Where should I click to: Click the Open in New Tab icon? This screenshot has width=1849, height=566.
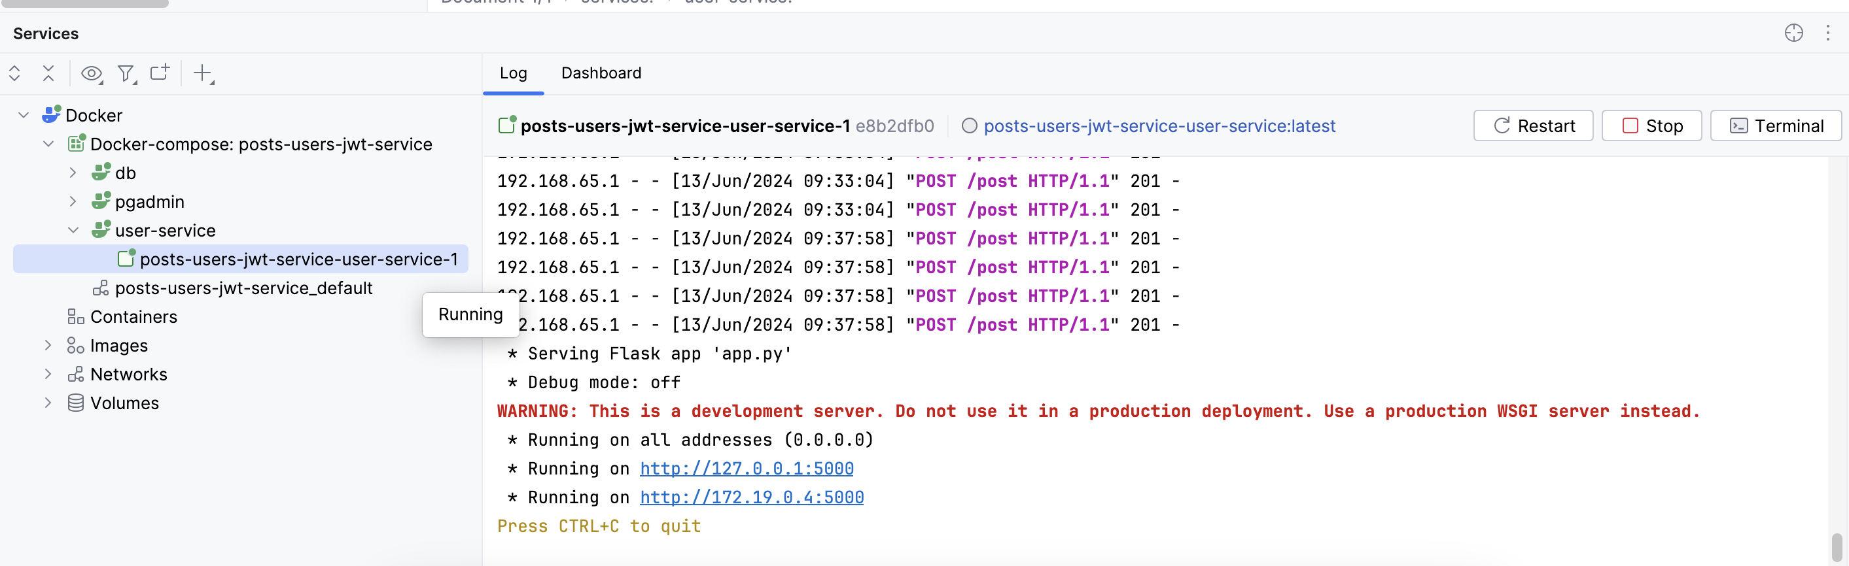(x=160, y=73)
